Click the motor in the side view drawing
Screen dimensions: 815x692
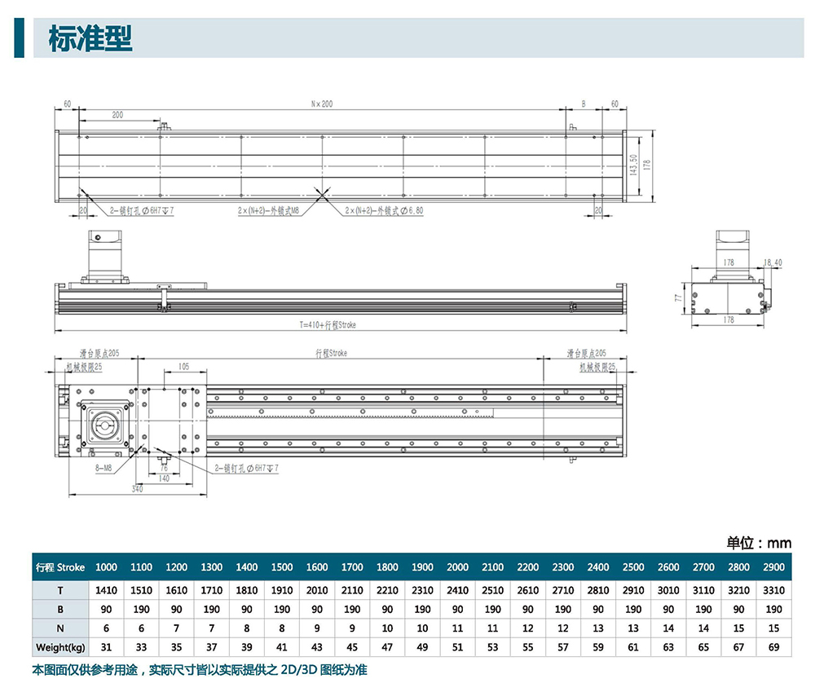[108, 255]
